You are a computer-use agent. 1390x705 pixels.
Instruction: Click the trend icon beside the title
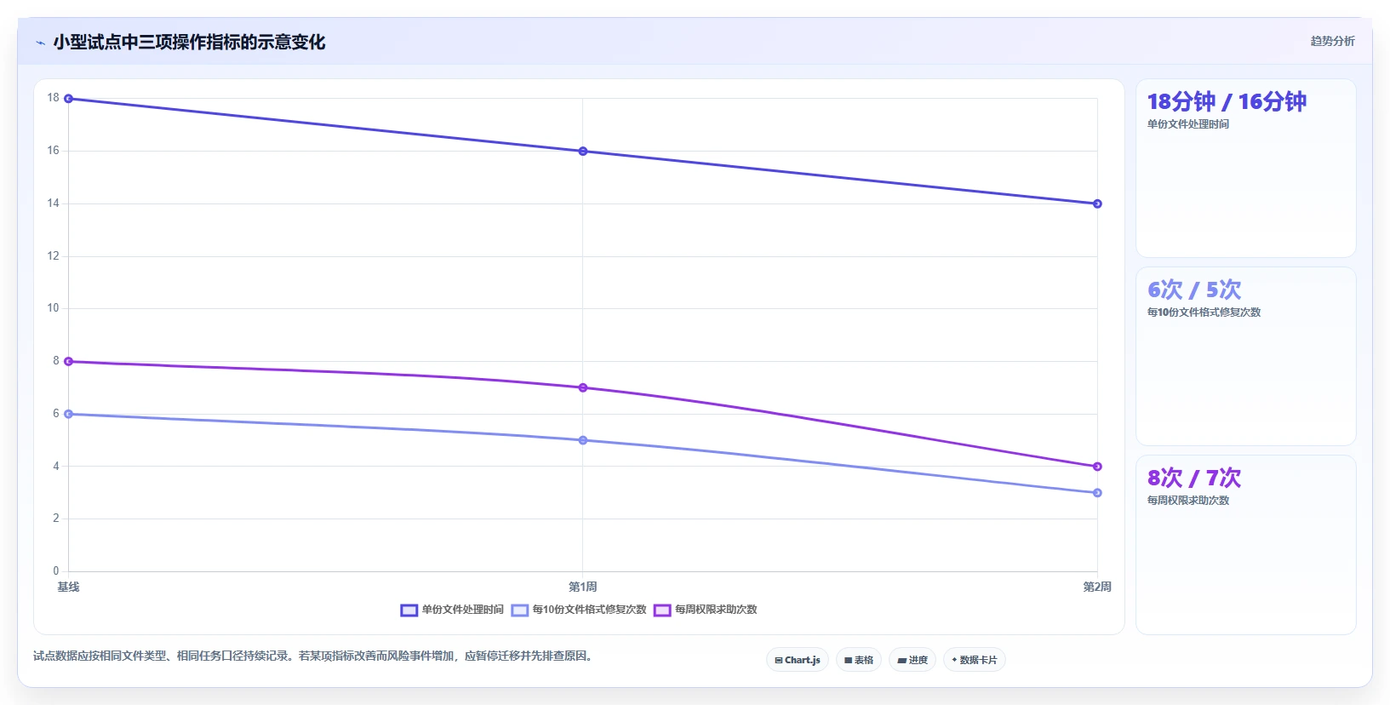40,43
